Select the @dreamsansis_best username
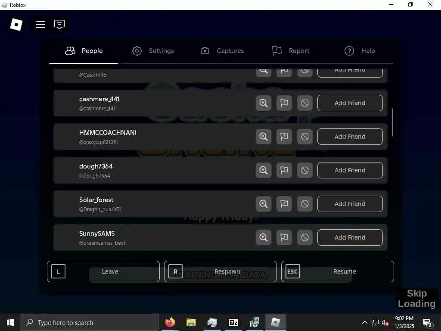This screenshot has width=441, height=331. point(102,243)
